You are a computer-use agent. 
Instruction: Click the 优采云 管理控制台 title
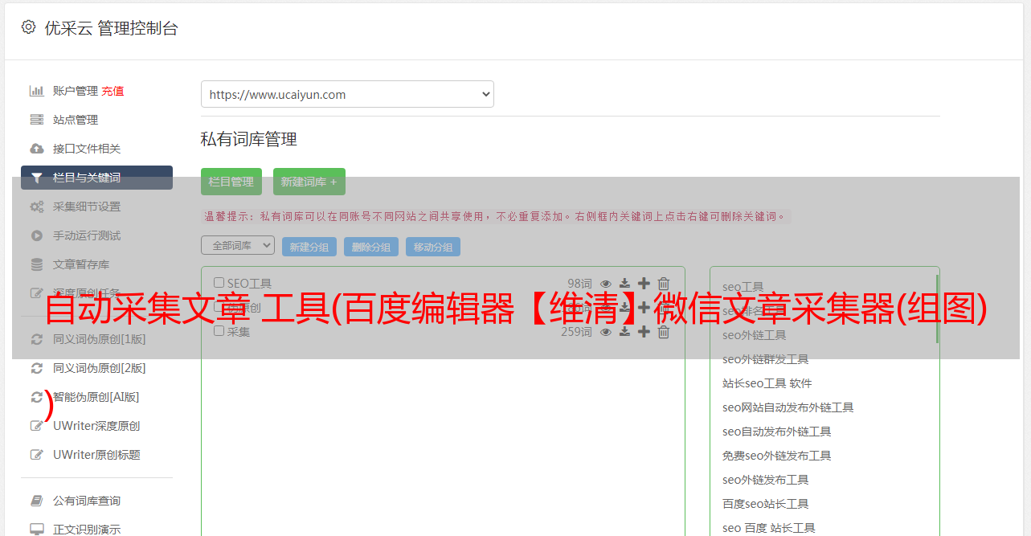[x=111, y=28]
